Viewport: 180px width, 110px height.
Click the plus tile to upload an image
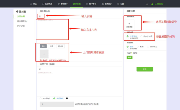44,54
